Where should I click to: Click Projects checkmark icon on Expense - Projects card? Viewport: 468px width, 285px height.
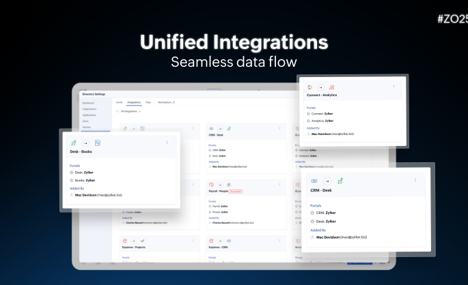point(142,241)
